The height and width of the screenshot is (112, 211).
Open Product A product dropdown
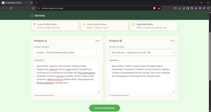pos(67,53)
